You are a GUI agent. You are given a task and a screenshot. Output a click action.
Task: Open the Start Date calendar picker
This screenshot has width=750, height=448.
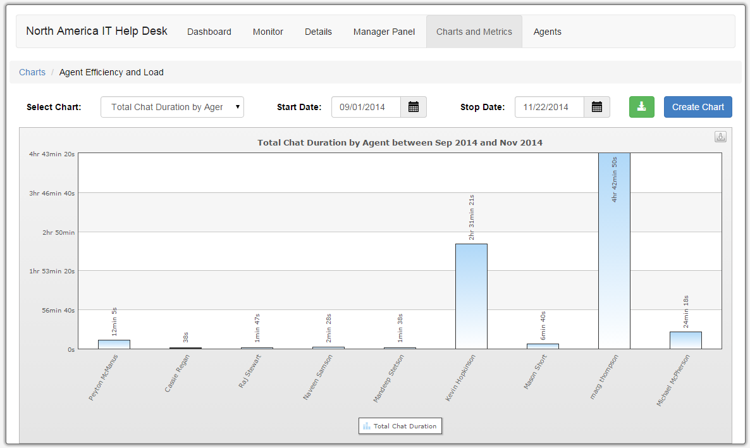pos(414,107)
